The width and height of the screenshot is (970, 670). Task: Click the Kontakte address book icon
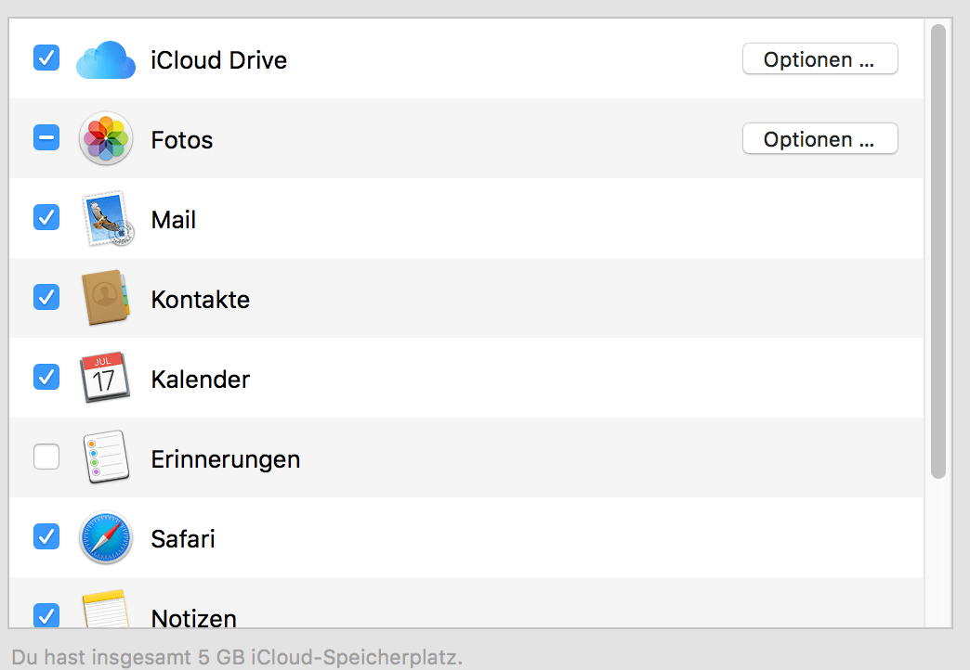click(105, 298)
